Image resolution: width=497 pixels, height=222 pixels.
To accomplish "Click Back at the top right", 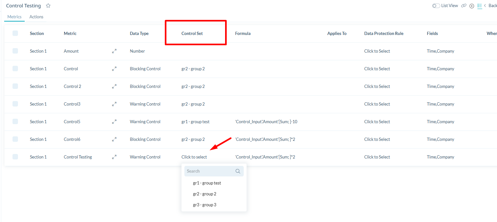I will click(493, 5).
